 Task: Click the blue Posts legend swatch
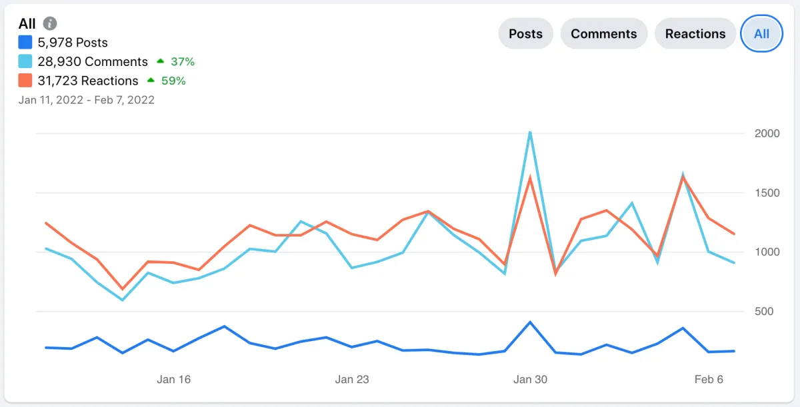tap(25, 43)
